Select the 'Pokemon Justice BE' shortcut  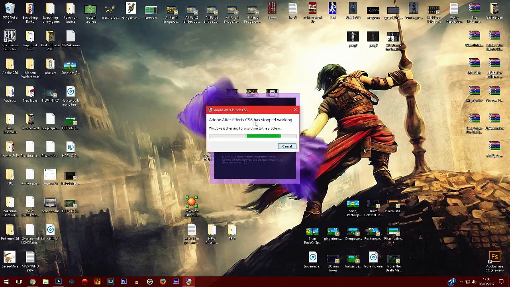coord(191,206)
